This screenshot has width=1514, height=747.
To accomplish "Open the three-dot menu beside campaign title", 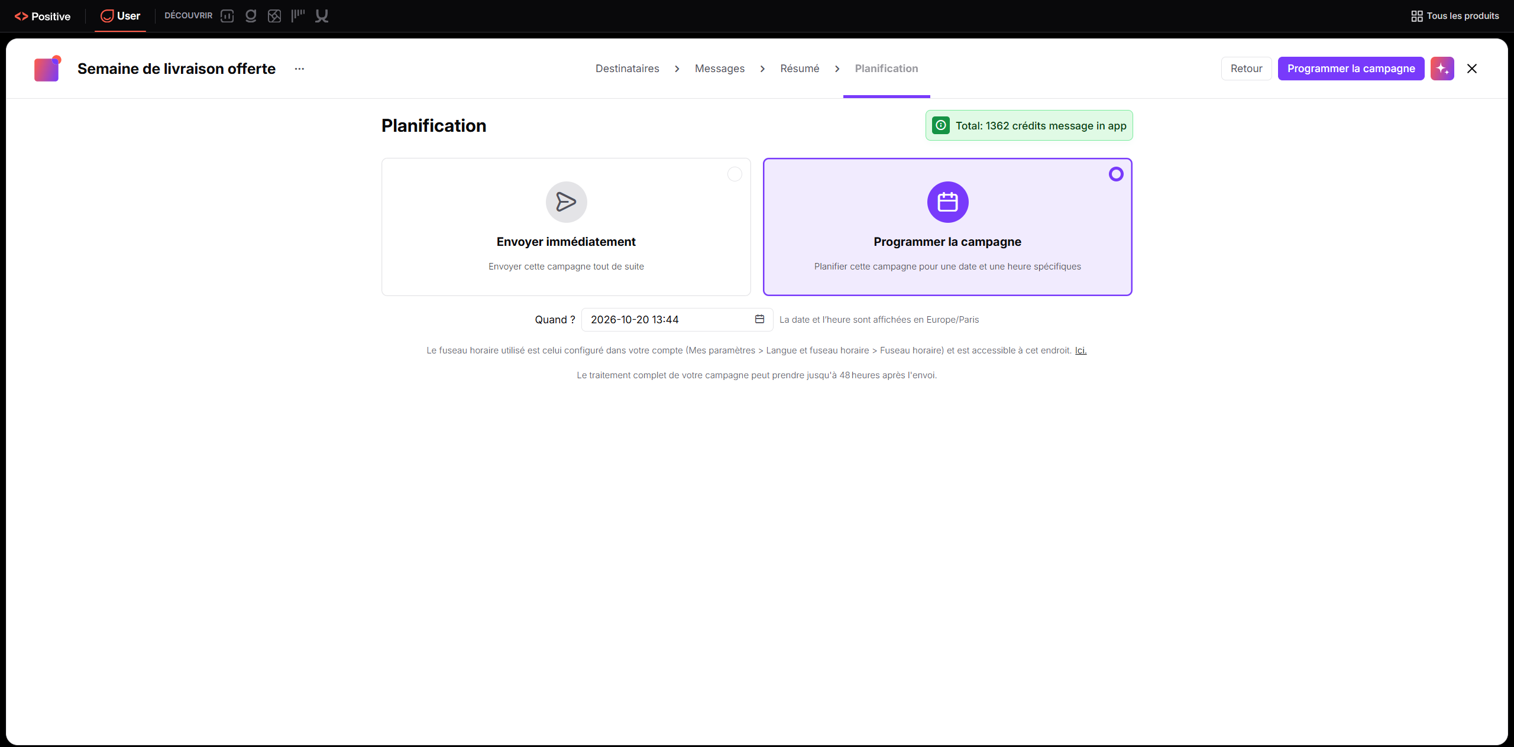I will (300, 69).
